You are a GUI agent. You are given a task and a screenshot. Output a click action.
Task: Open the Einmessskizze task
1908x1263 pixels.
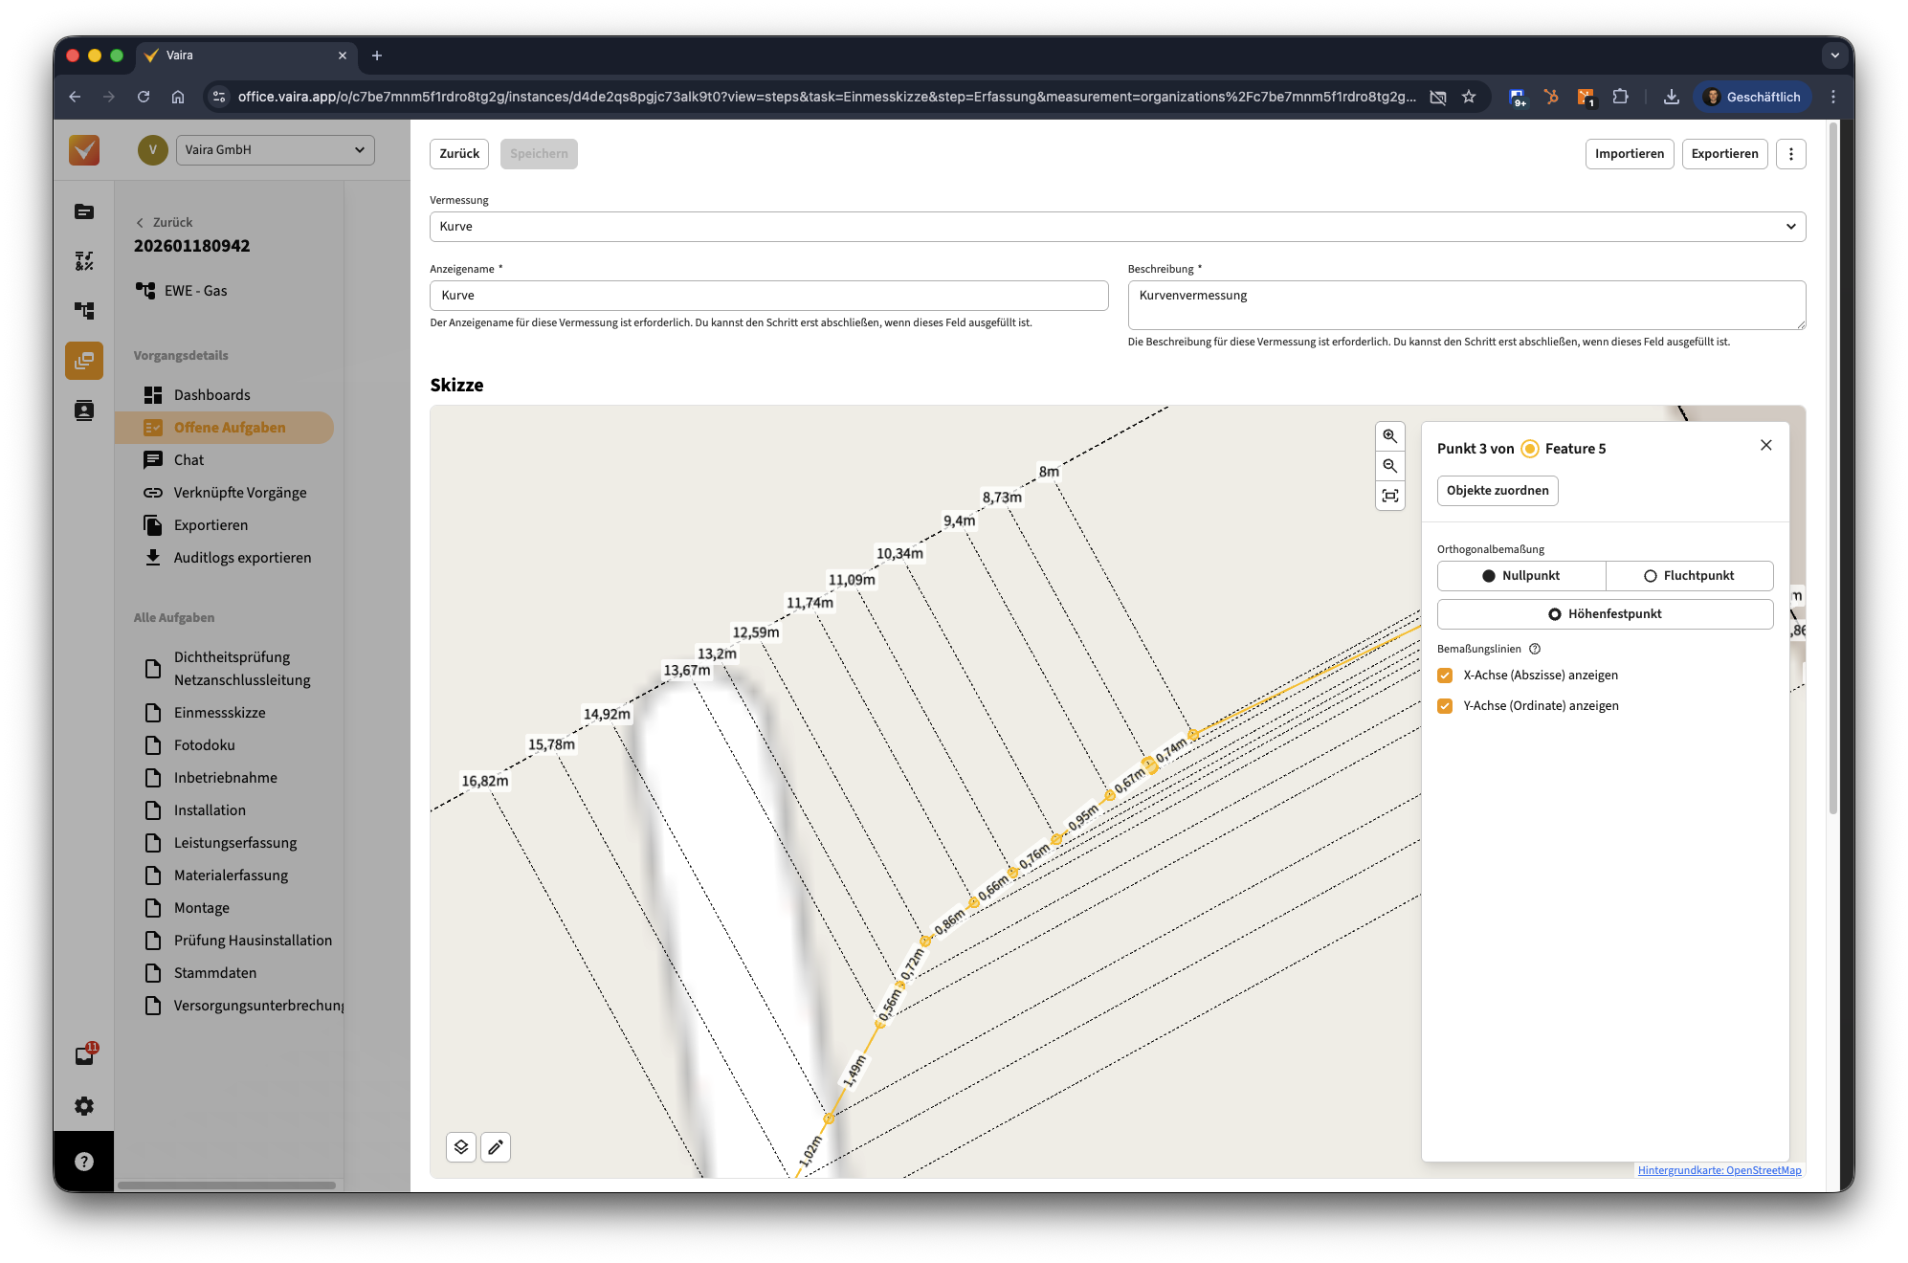219,713
